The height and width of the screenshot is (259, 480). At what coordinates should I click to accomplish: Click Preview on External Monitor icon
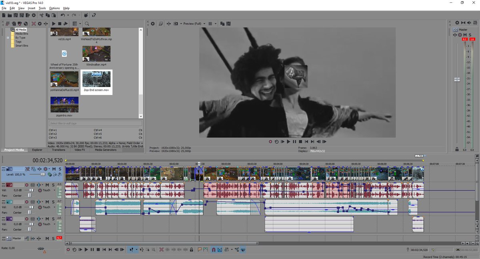161,24
